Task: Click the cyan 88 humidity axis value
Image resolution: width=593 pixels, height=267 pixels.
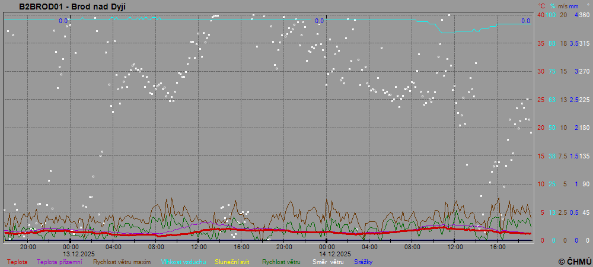Action: tap(552, 43)
